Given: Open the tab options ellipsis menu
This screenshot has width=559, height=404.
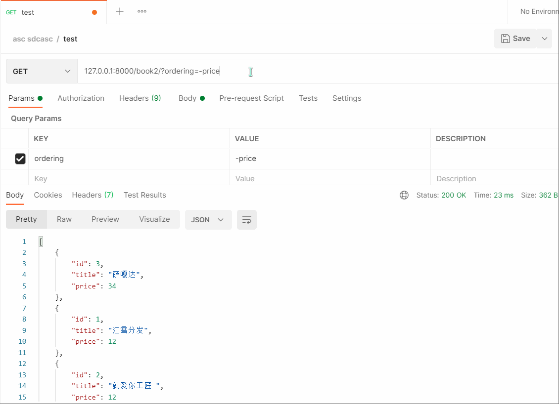Looking at the screenshot, I should coord(142,11).
